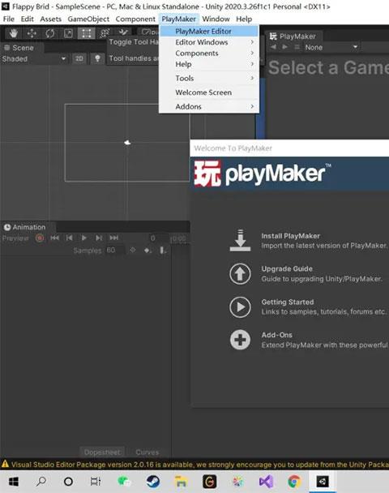389x493 pixels.
Task: Open the Getting Started link
Action: click(x=288, y=302)
